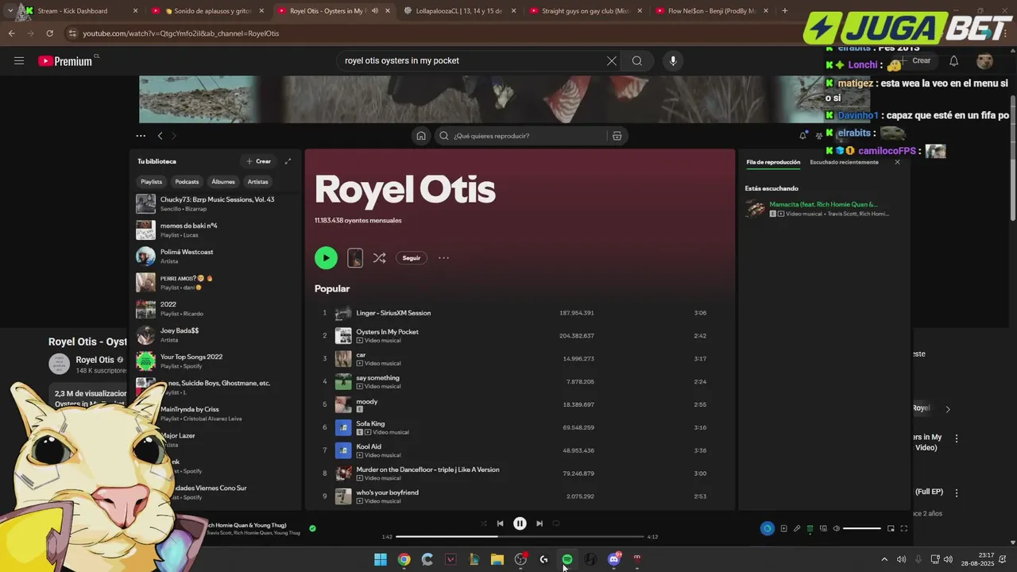
Task: Filter the library by Álbumes
Action: click(x=223, y=182)
